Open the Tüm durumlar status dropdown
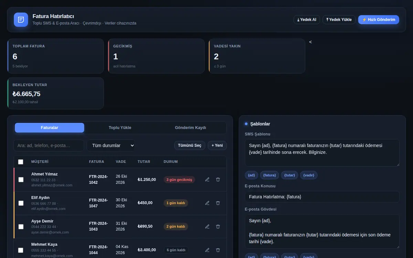Screen dimensions: 413x258 tap(111, 146)
